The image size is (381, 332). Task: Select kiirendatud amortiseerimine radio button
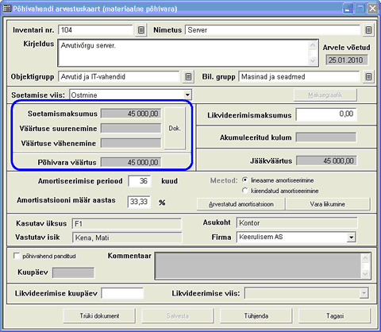click(245, 191)
